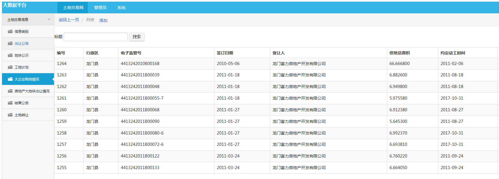Open 结果公告 in the sidebar
499x179 pixels.
point(28,103)
